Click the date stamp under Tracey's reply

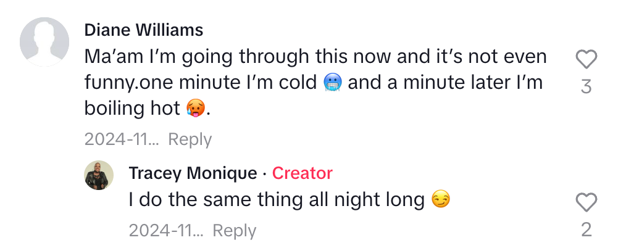(165, 231)
